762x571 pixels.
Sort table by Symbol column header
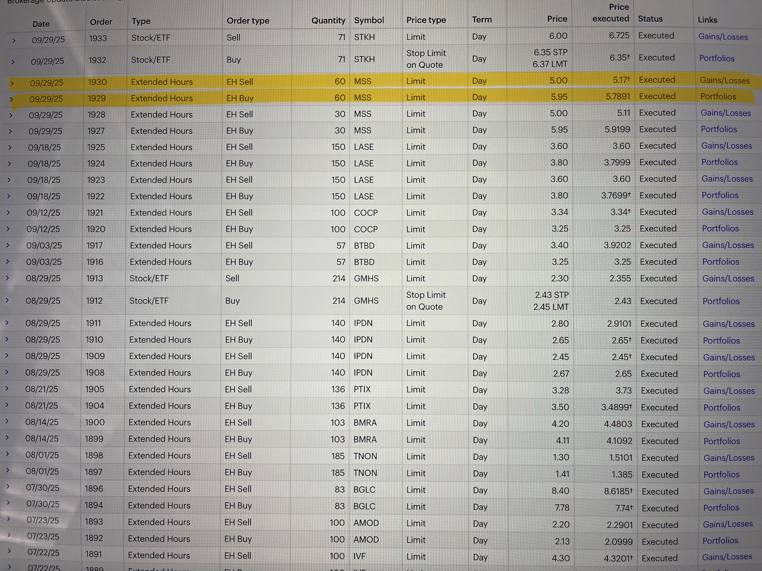point(369,20)
